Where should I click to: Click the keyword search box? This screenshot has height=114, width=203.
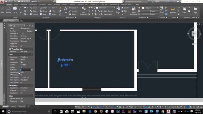[136, 2]
